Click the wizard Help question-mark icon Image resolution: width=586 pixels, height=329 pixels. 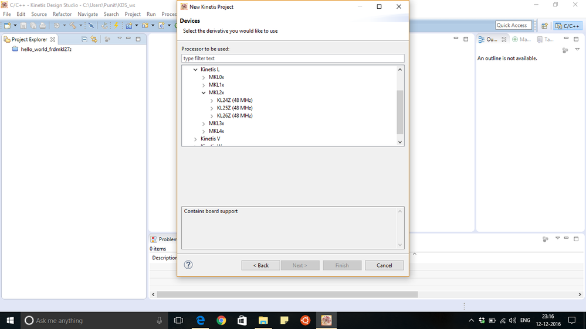188,265
